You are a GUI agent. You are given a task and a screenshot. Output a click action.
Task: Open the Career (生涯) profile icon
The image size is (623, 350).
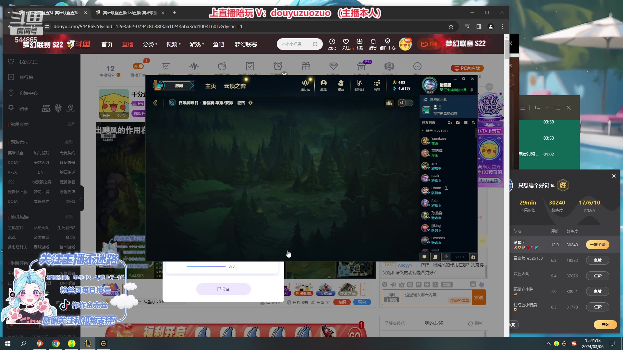(x=324, y=85)
